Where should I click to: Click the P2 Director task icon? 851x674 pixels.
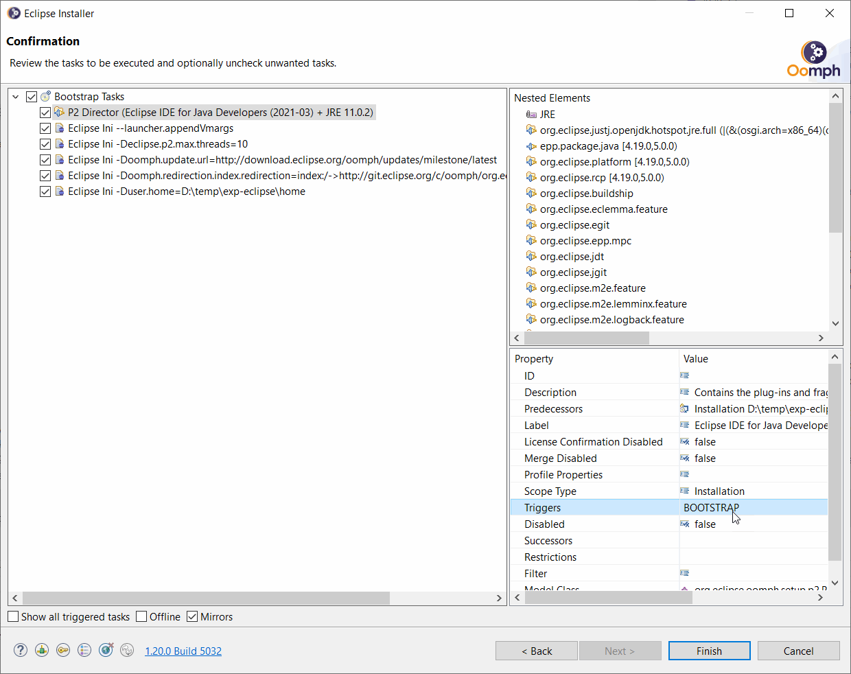[60, 113]
